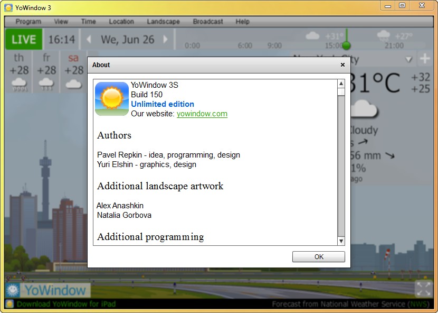Click the Alex Anashkin name
The width and height of the screenshot is (438, 313).
point(120,206)
